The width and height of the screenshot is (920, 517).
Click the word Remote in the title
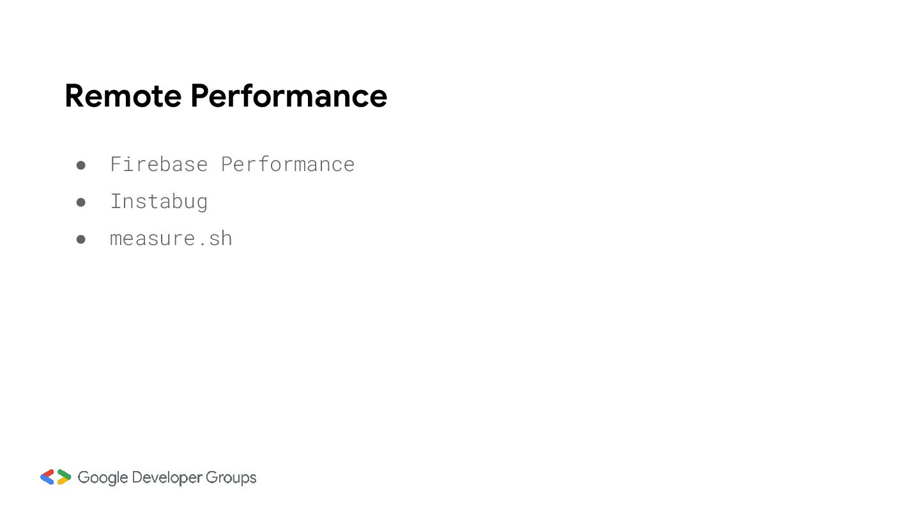point(123,96)
